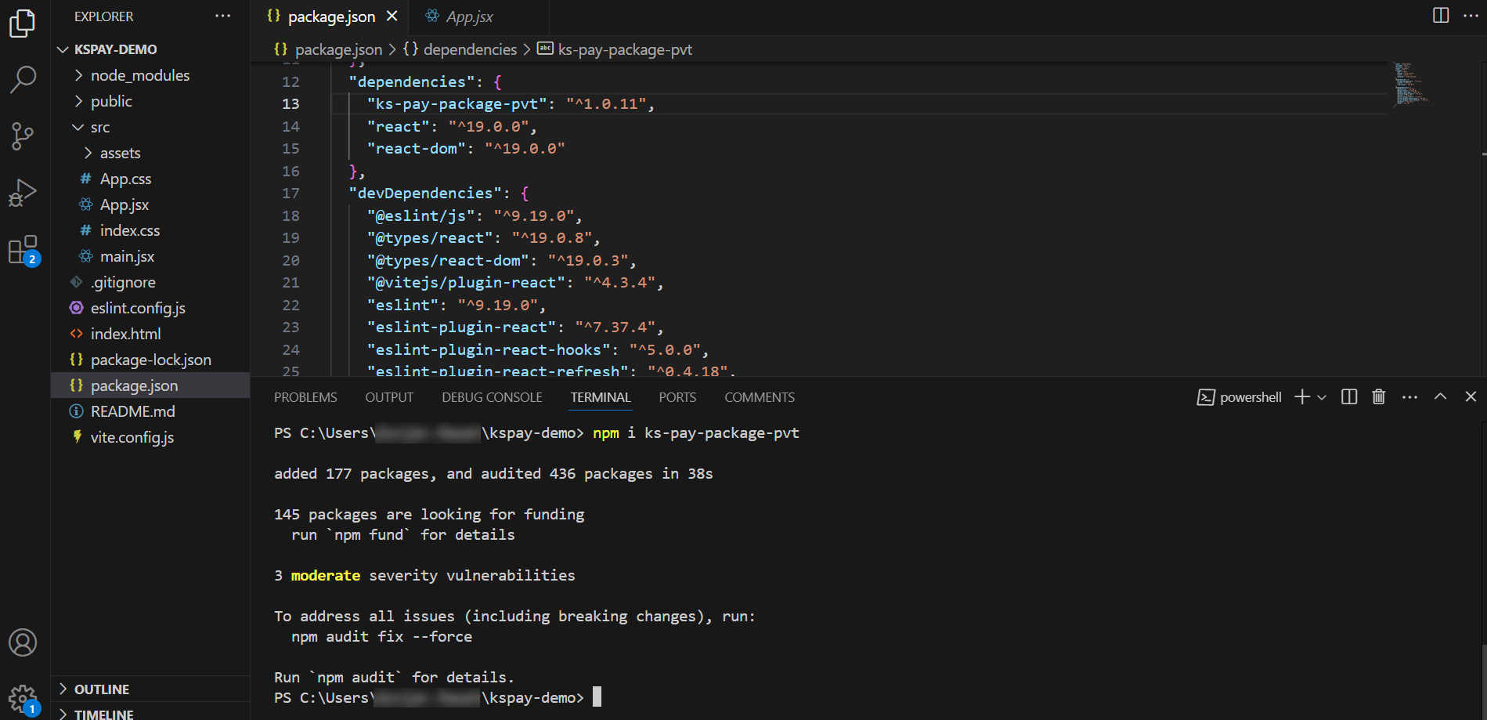Open the Source Control view
1487x720 pixels.
(23, 136)
